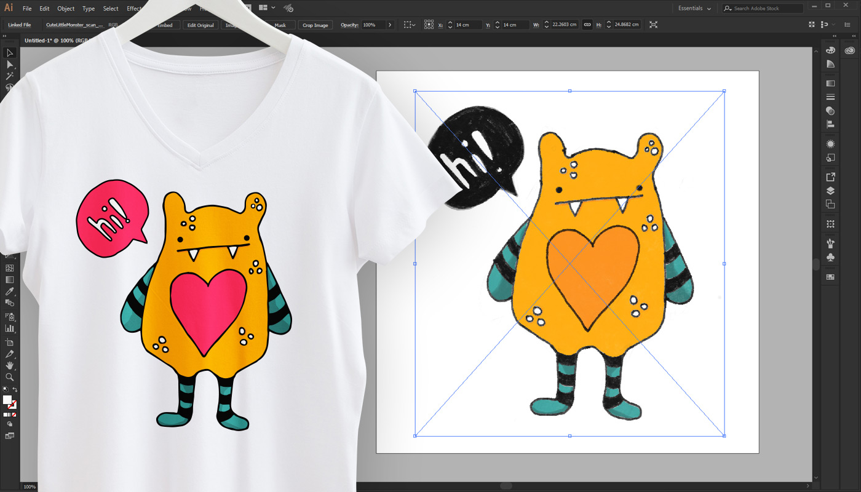Open the Appearance panel icon
This screenshot has height=492, width=861.
[830, 144]
